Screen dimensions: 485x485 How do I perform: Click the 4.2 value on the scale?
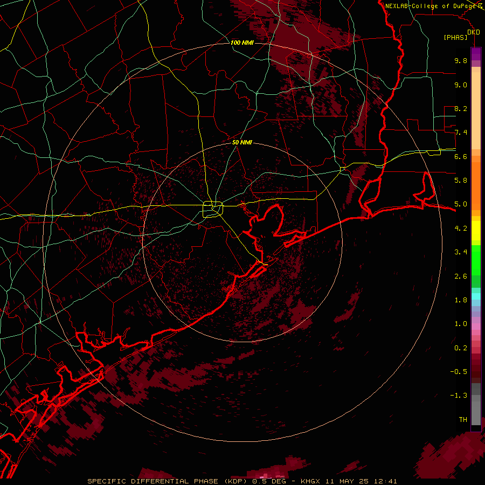[461, 228]
